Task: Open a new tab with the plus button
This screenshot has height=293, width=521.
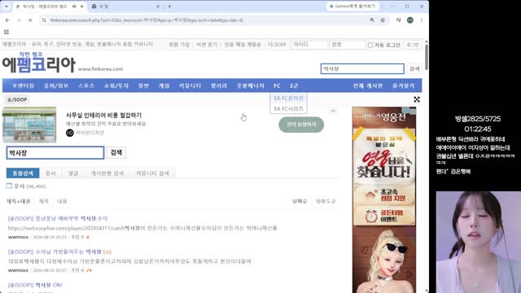Action: click(169, 7)
